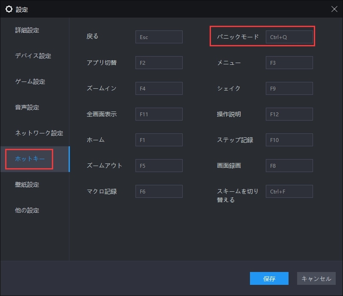343x296 pixels.
Task: Click the パニックモード label
Action: point(238,37)
